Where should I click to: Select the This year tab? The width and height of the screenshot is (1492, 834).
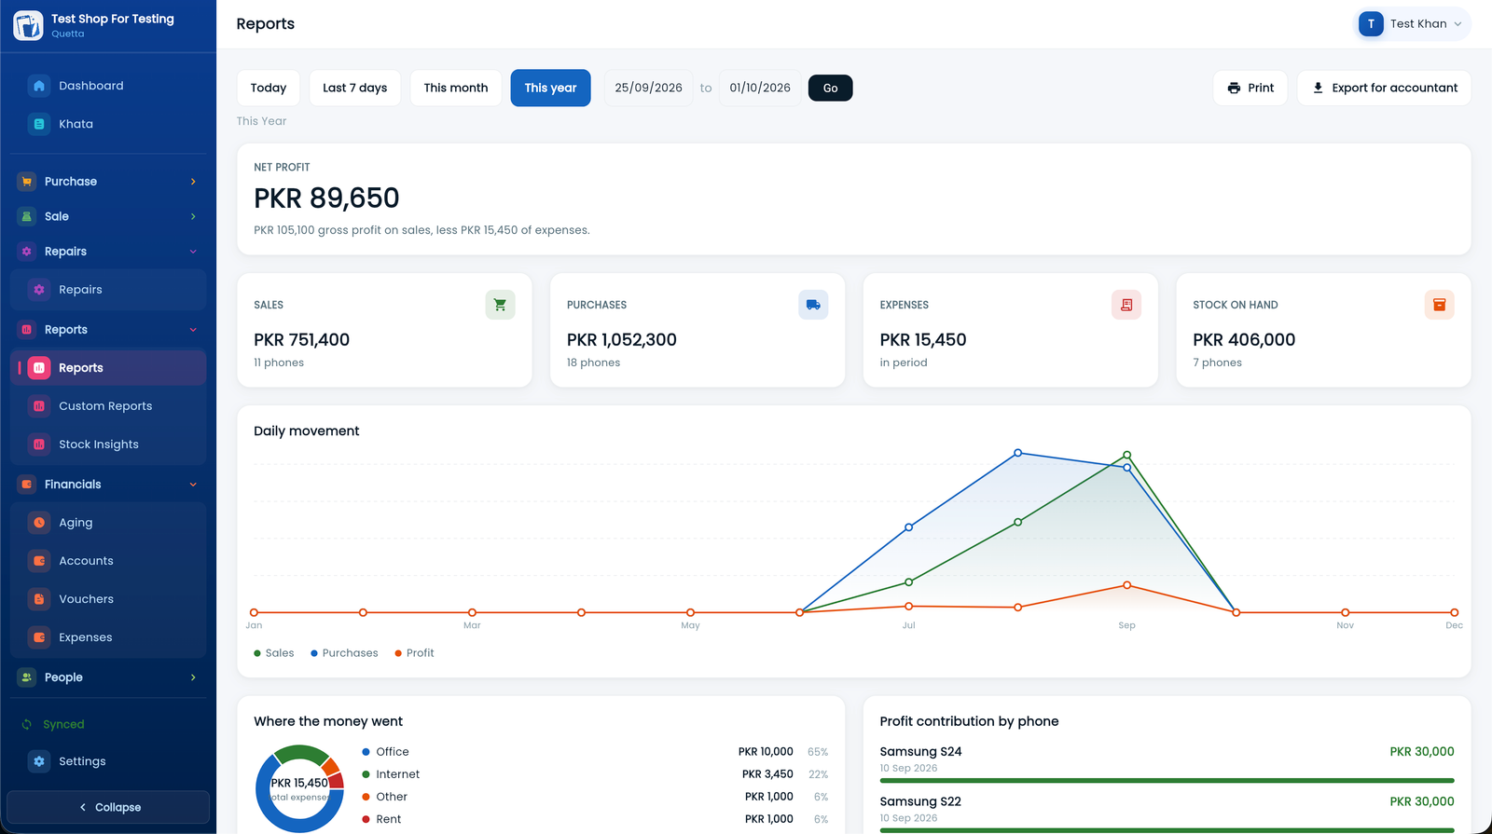[550, 88]
